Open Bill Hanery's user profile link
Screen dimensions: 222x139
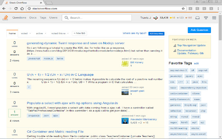click(x=137, y=63)
